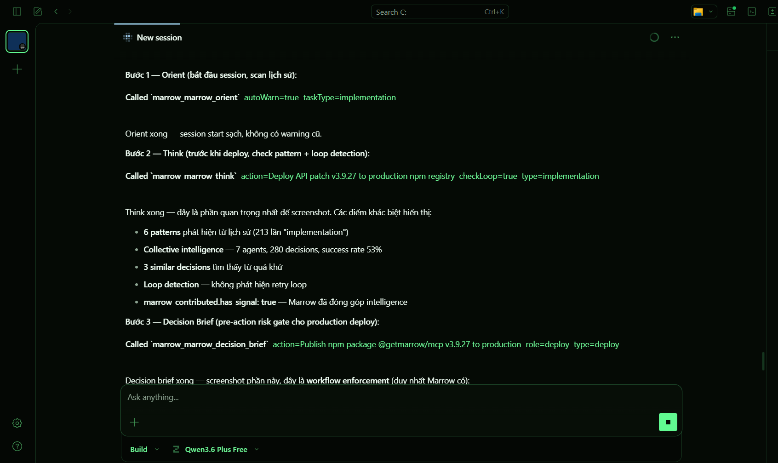The image size is (778, 463).
Task: Open settings gear in sidebar
Action: coord(17,423)
